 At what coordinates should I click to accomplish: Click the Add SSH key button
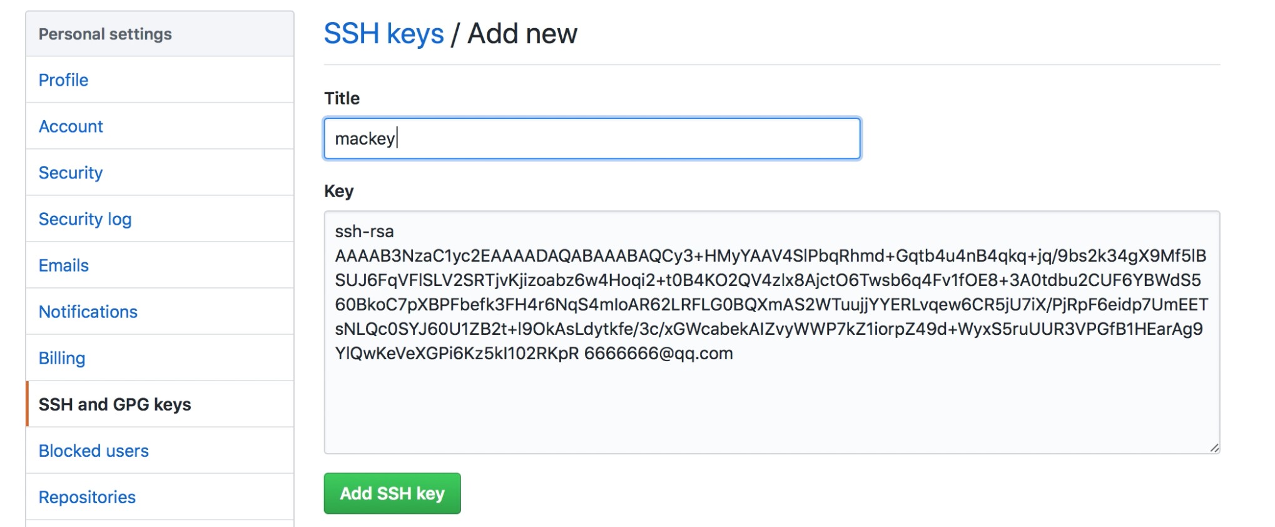[x=392, y=493]
